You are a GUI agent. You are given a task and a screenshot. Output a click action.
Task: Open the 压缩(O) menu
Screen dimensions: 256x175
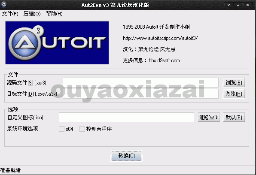[x=32, y=14]
